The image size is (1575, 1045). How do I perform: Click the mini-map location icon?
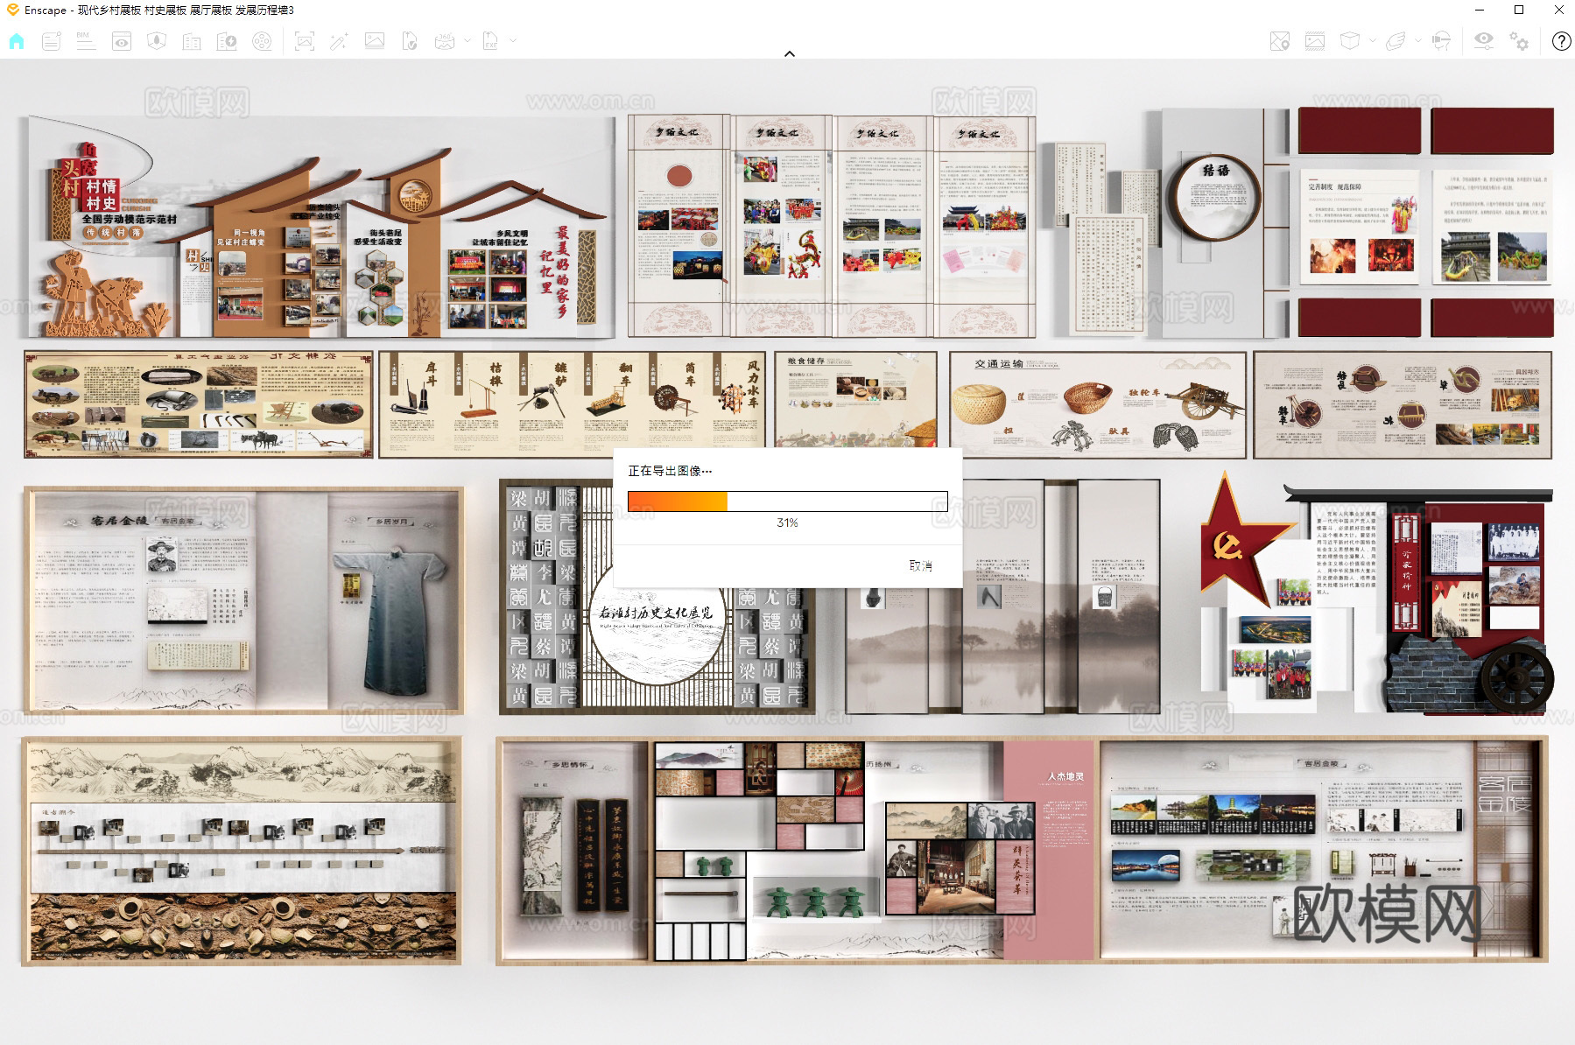[1280, 41]
